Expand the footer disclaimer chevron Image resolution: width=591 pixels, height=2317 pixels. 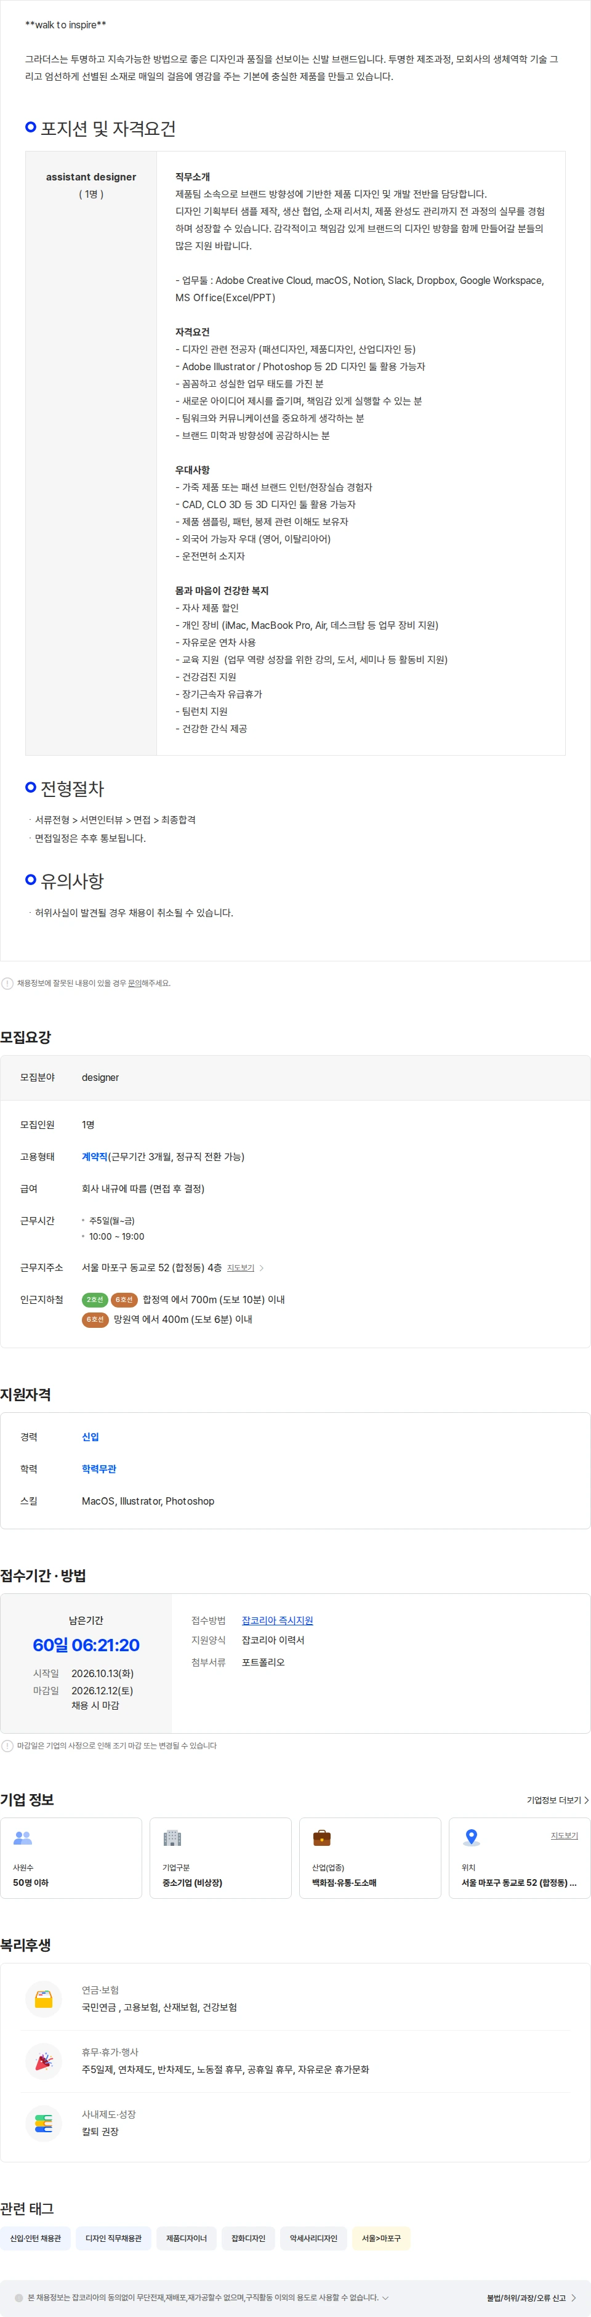point(386,2297)
